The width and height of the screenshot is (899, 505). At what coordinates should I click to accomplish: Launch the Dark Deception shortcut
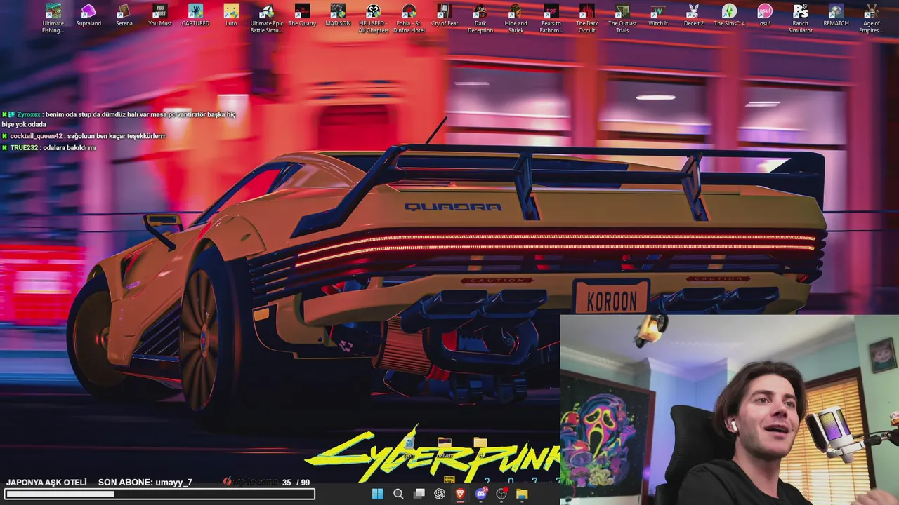pos(480,18)
